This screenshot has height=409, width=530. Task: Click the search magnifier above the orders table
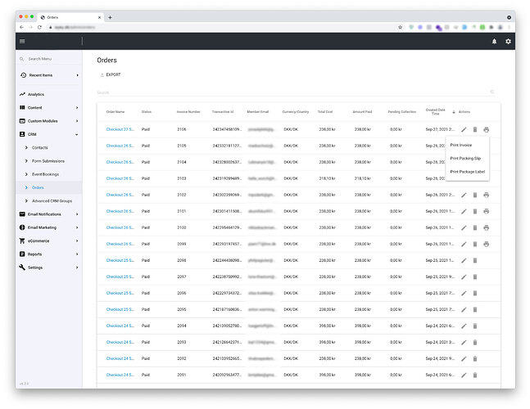pos(492,92)
